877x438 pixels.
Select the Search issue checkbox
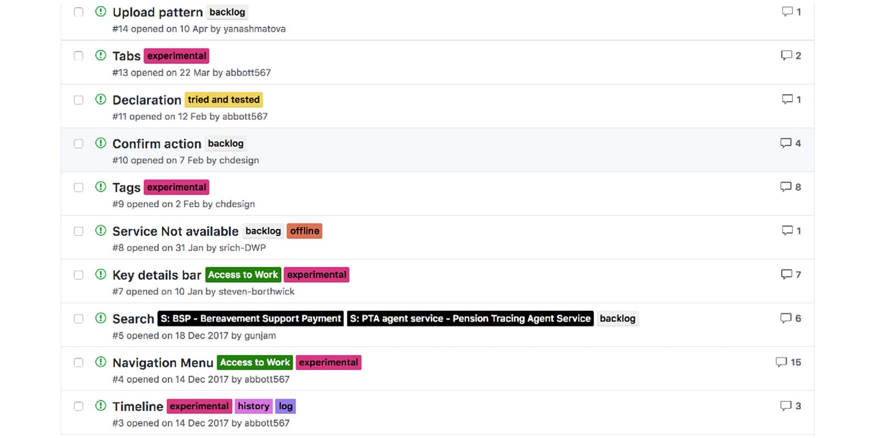click(x=78, y=319)
